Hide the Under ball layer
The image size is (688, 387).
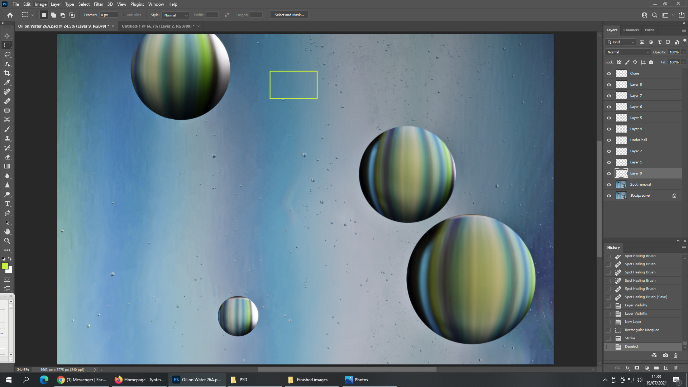pyautogui.click(x=609, y=140)
